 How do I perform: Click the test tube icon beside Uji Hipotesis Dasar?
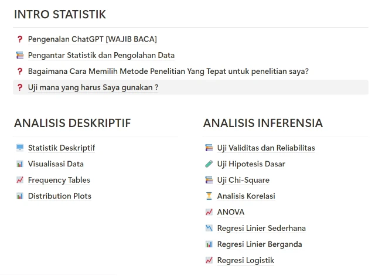[x=209, y=164]
